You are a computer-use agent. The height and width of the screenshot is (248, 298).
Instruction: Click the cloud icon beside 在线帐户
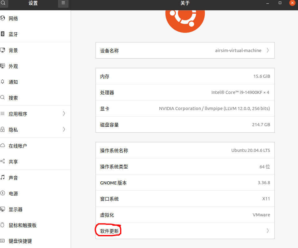pos(2,146)
